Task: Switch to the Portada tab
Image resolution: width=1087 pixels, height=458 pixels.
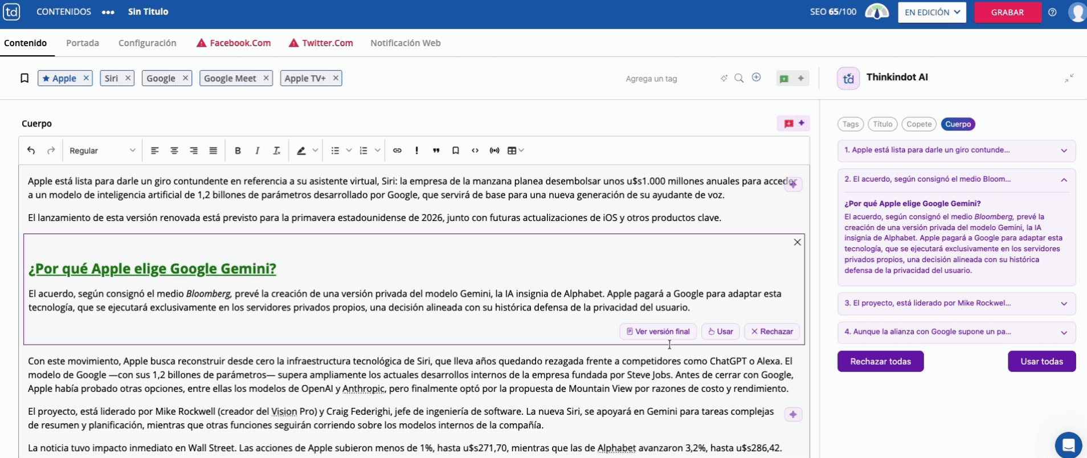Action: point(83,43)
